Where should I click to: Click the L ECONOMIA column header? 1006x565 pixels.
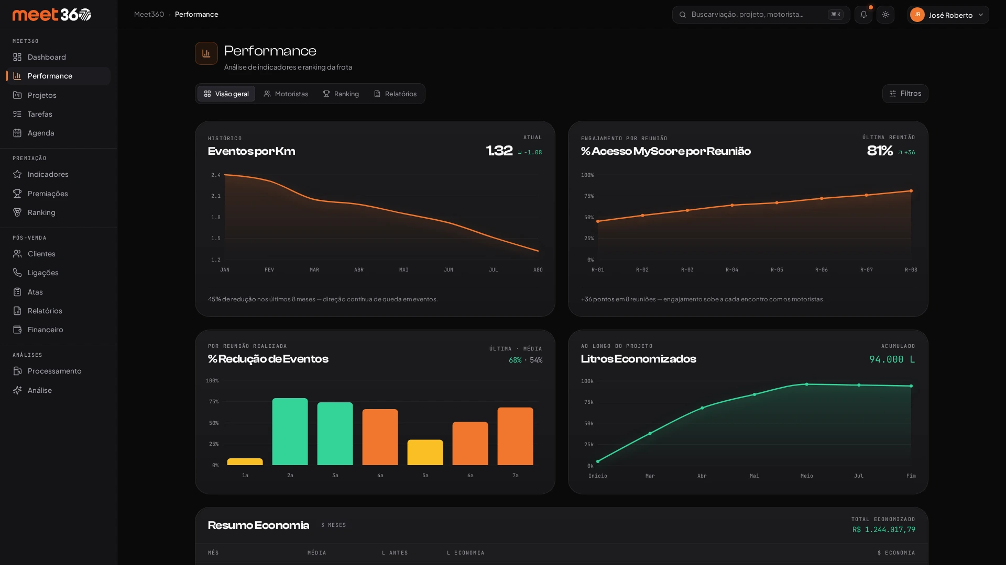tap(466, 553)
